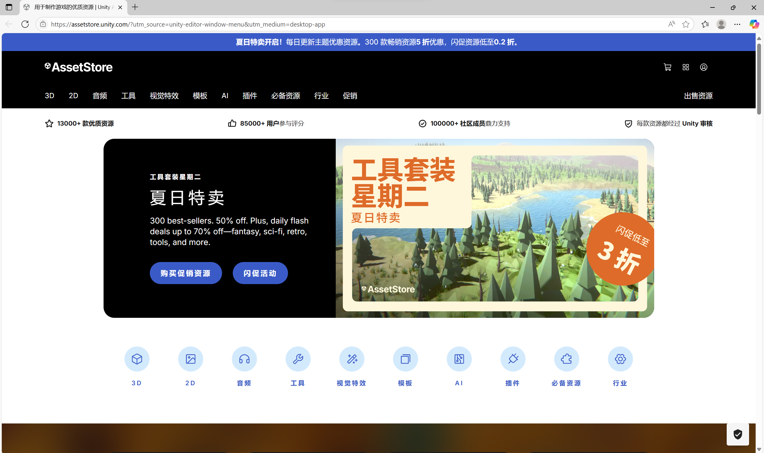Viewport: 764px width, 453px height.
Task: Add this page to favorites star
Action: coord(686,24)
